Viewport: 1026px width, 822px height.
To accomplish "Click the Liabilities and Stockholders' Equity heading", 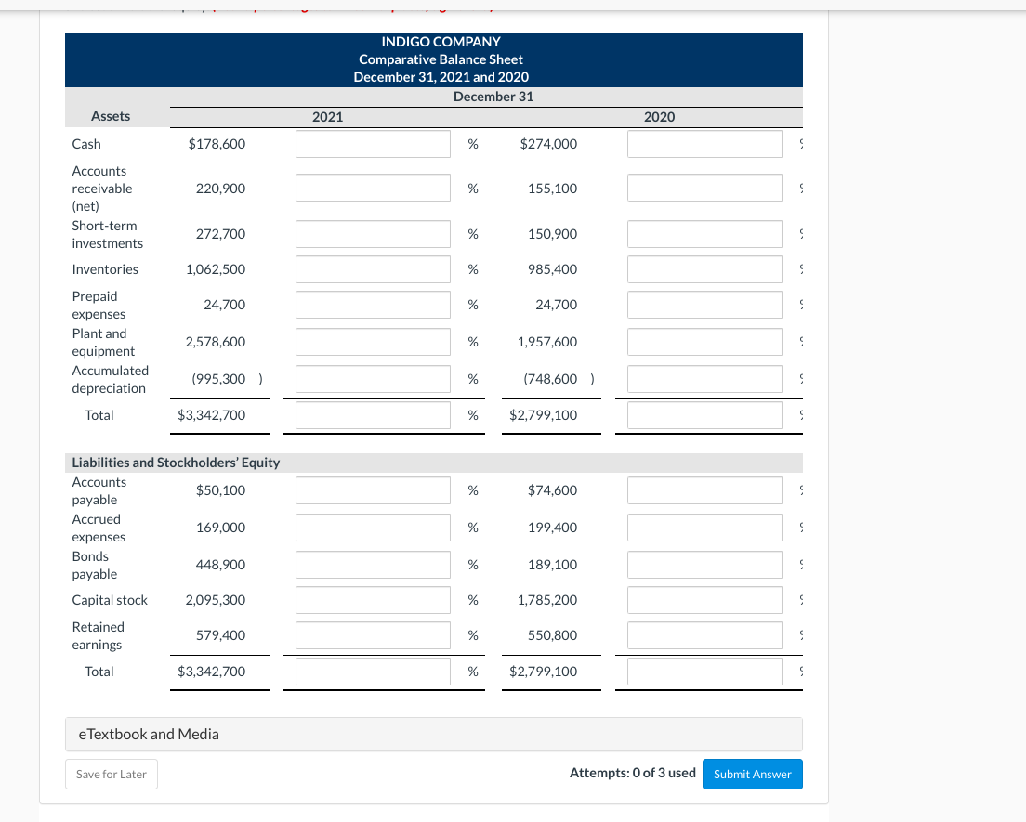I will tap(176, 463).
